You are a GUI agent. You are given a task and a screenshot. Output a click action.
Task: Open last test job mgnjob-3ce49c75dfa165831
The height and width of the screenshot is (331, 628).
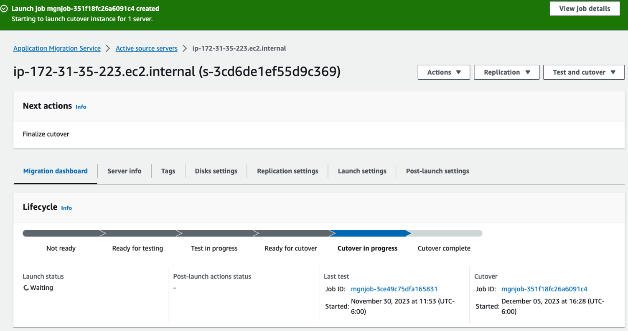tap(394, 289)
